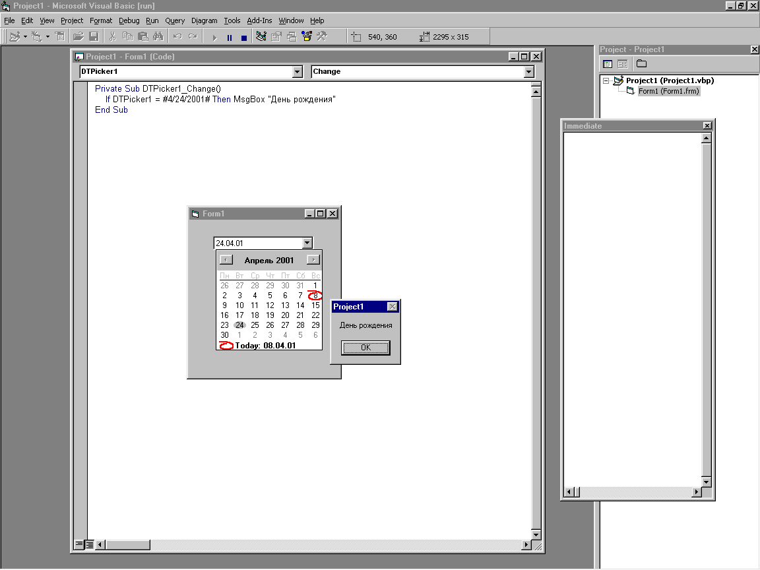Close the Immediate window

[x=707, y=125]
